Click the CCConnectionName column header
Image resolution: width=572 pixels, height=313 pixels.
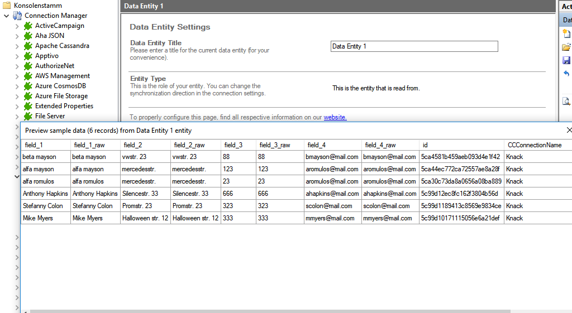pos(534,145)
